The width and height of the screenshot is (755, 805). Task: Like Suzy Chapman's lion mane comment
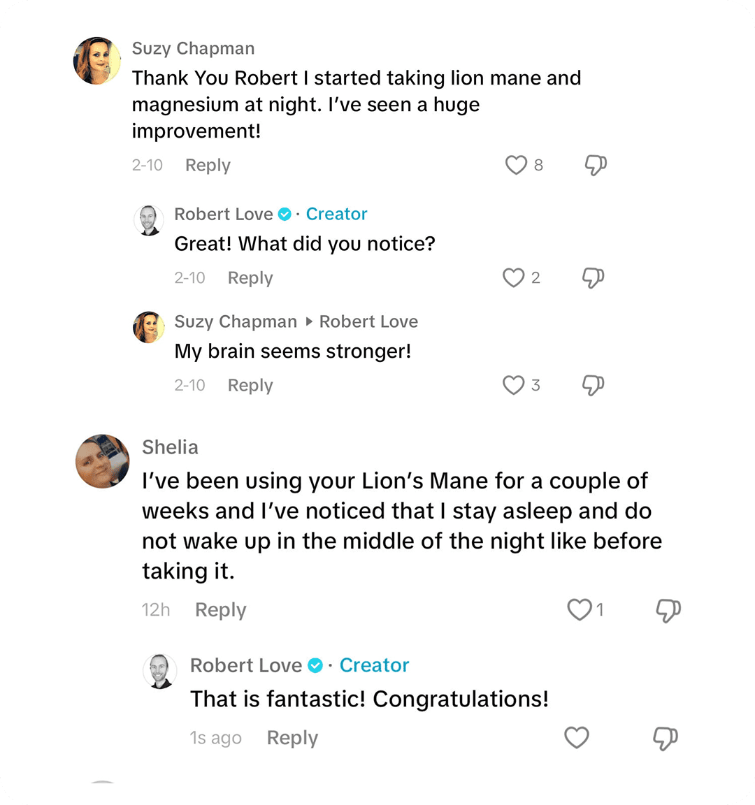coord(516,166)
